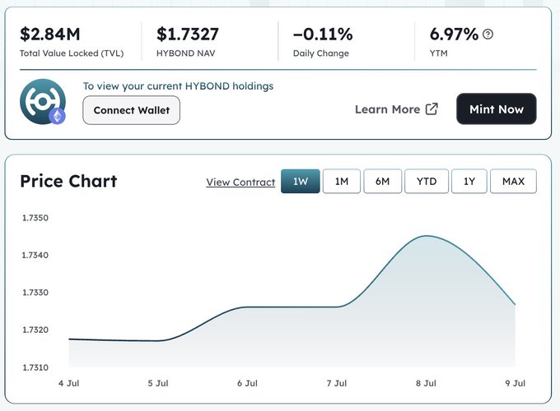Screen dimensions: 560x411
Task: Click the $1.7327 HYBOND NAV value
Action: (x=188, y=35)
